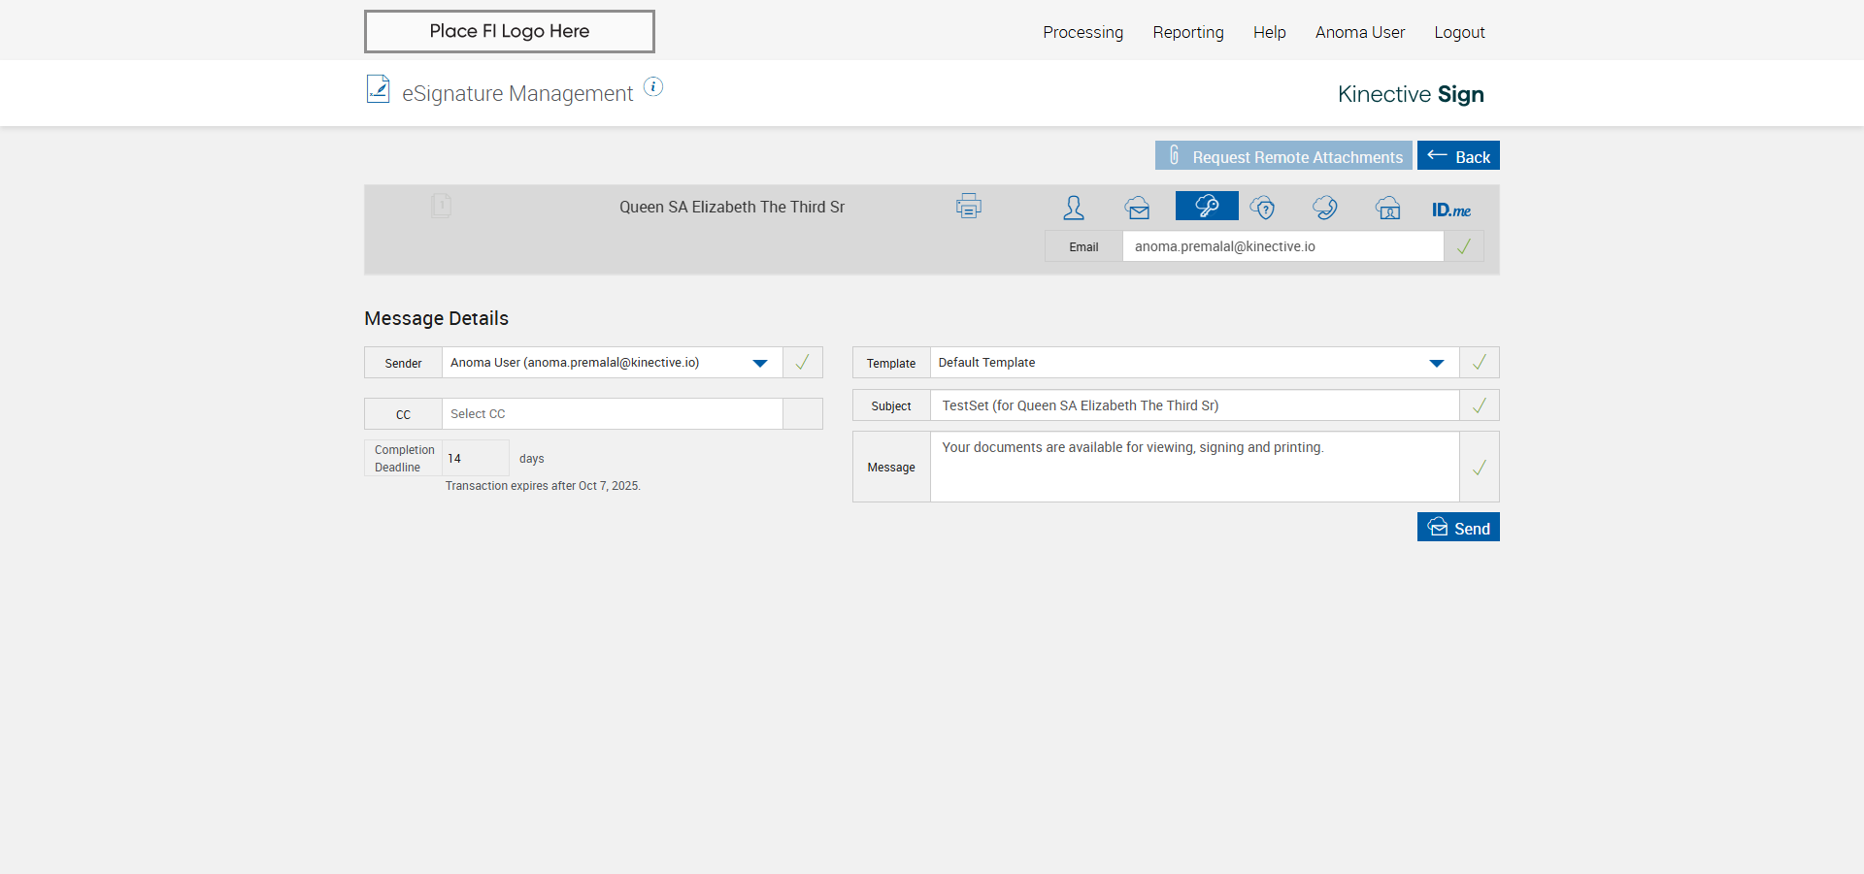Screen dimensions: 1864x874
Task: Click into the Message text area
Action: click(x=1195, y=468)
